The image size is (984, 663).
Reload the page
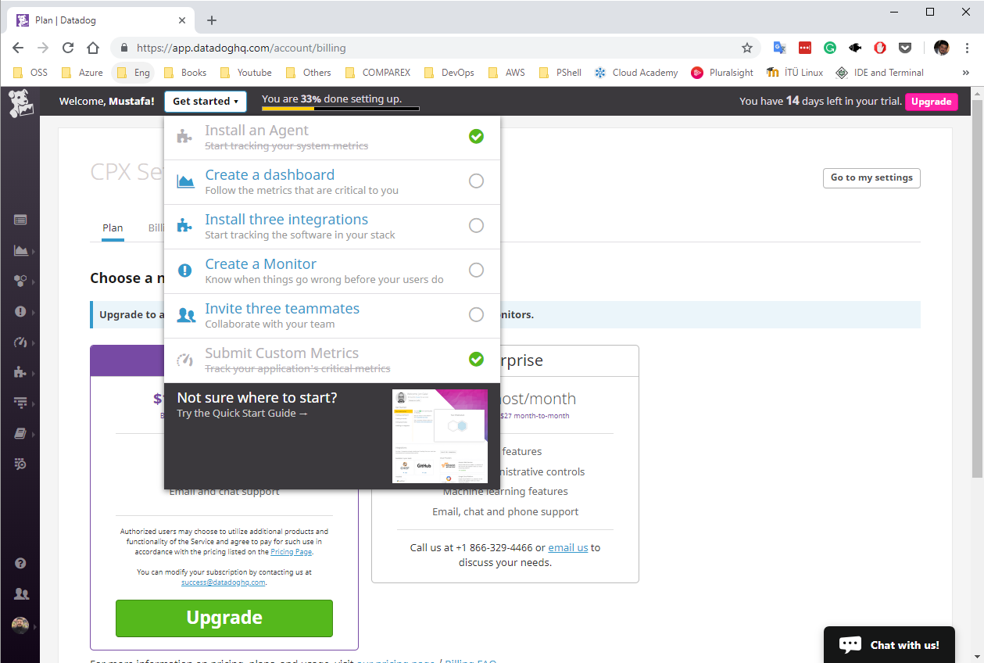click(x=68, y=48)
